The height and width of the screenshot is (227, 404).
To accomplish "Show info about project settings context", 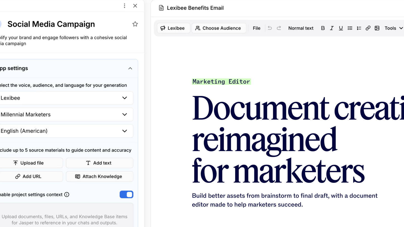I will tap(67, 194).
